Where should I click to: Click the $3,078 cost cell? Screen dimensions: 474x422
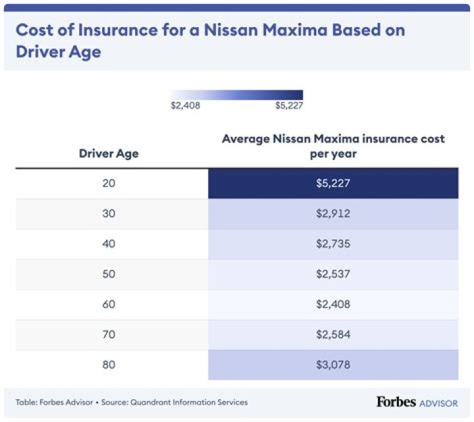point(333,365)
